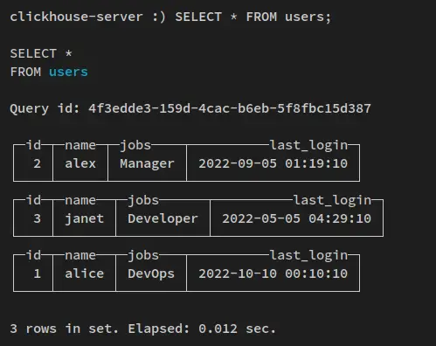436x346 pixels.
Task: Click the highlighted users table name
Action: [x=68, y=72]
